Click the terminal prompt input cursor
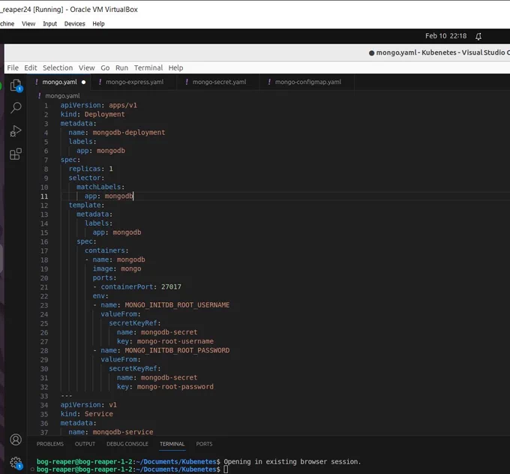This screenshot has height=474, width=510. tap(226, 469)
